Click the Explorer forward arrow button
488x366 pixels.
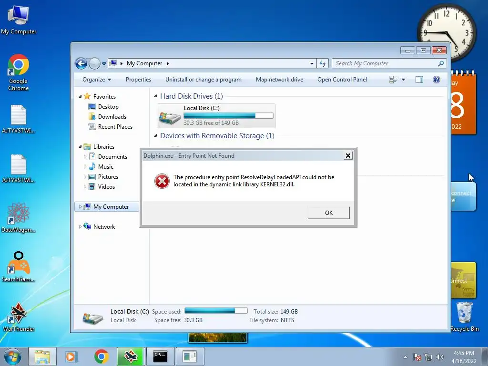click(x=94, y=63)
